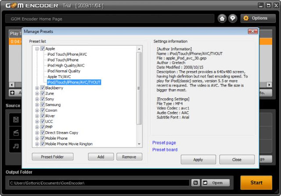Click the Preset Folder button

point(53,157)
